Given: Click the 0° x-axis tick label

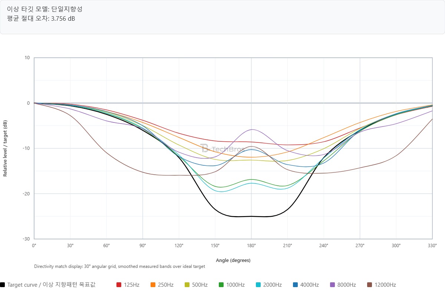Looking at the screenshot, I should point(34,245).
